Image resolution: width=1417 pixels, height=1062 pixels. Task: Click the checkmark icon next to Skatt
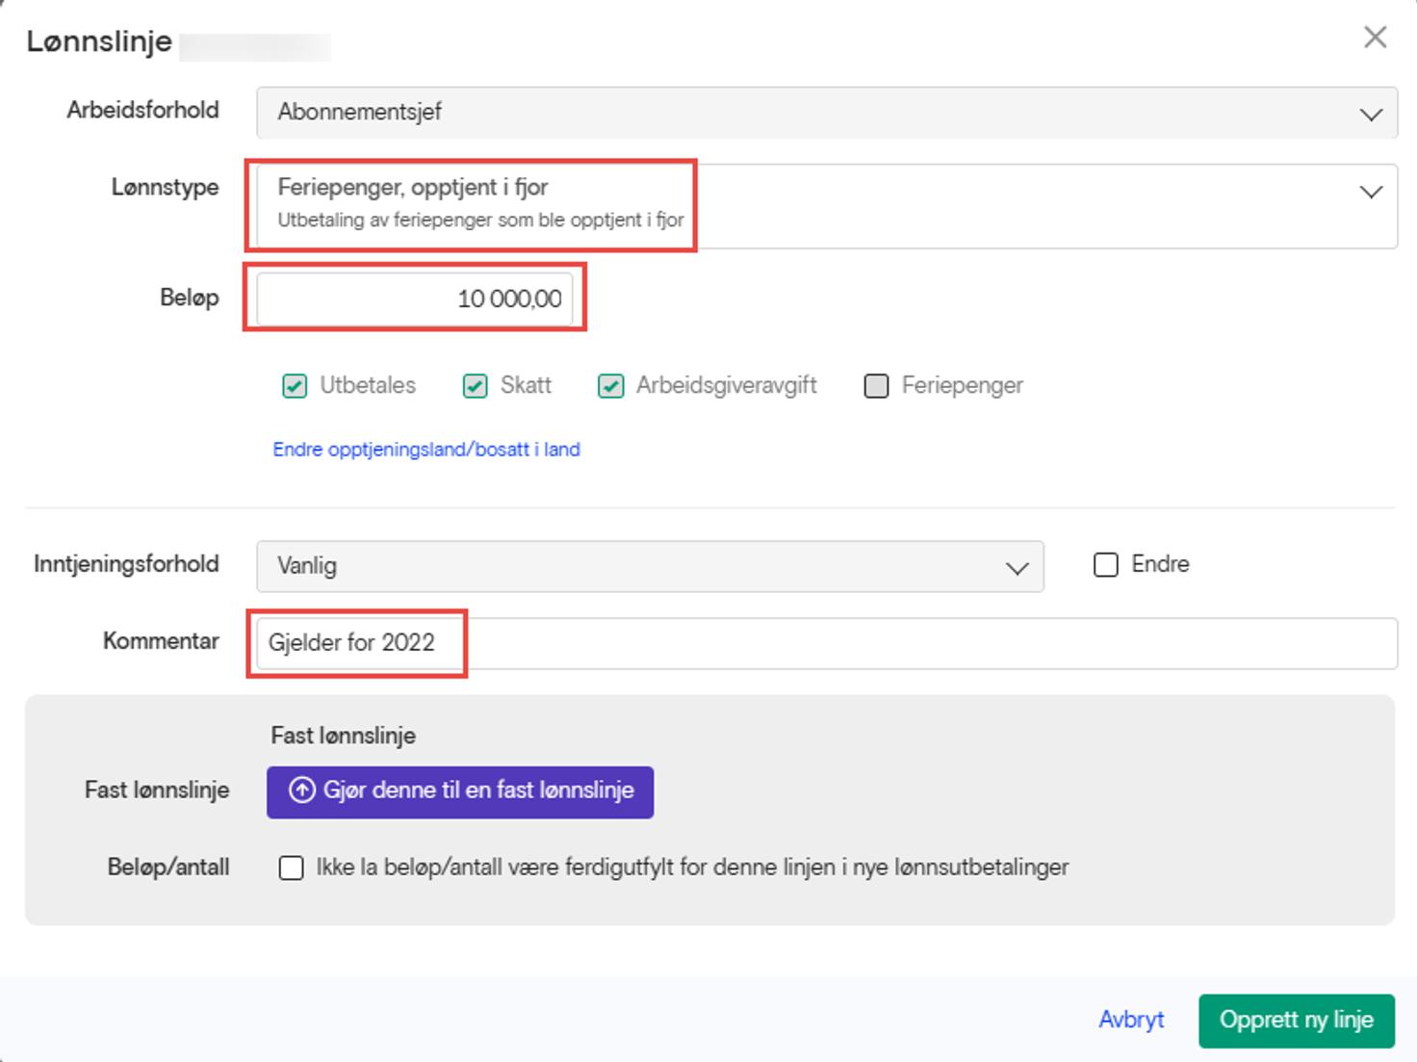tap(474, 385)
